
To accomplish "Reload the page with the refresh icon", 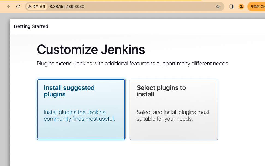I will pyautogui.click(x=18, y=7).
